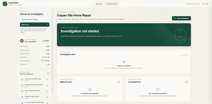The image size is (212, 104).
Task: Click the Validation progress ring
Action: pos(180,35)
